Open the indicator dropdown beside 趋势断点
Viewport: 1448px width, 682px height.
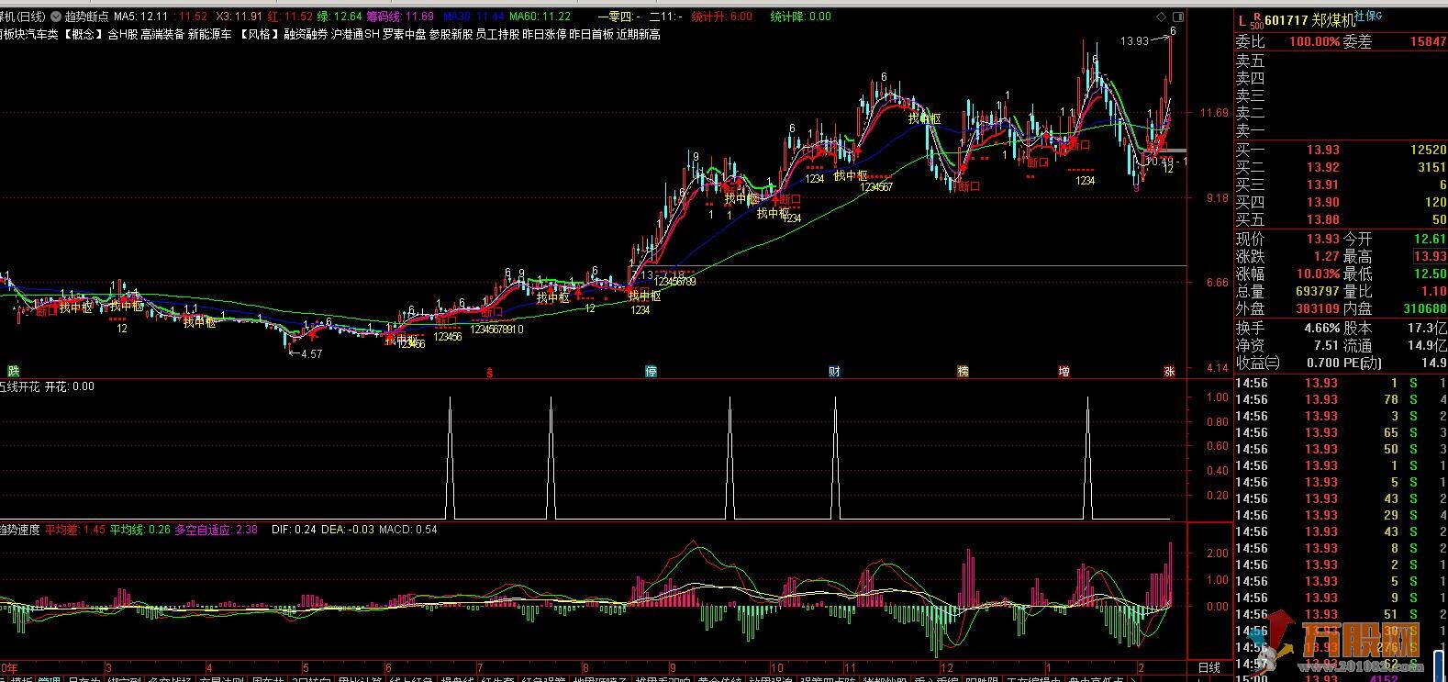pyautogui.click(x=57, y=17)
